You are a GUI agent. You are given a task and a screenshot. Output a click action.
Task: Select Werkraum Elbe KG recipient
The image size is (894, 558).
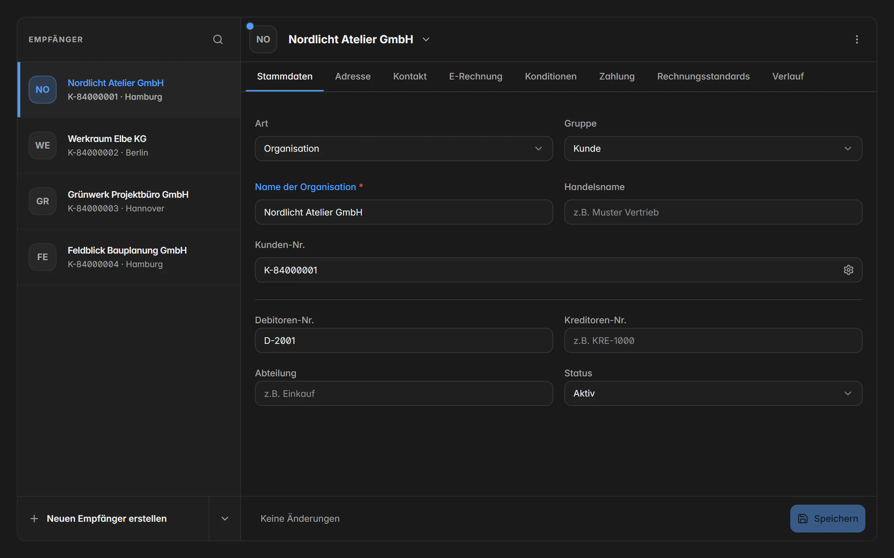pyautogui.click(x=129, y=145)
